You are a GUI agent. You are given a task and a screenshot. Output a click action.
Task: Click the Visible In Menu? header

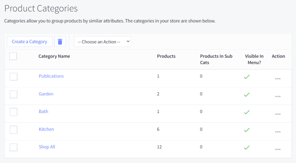pyautogui.click(x=254, y=59)
